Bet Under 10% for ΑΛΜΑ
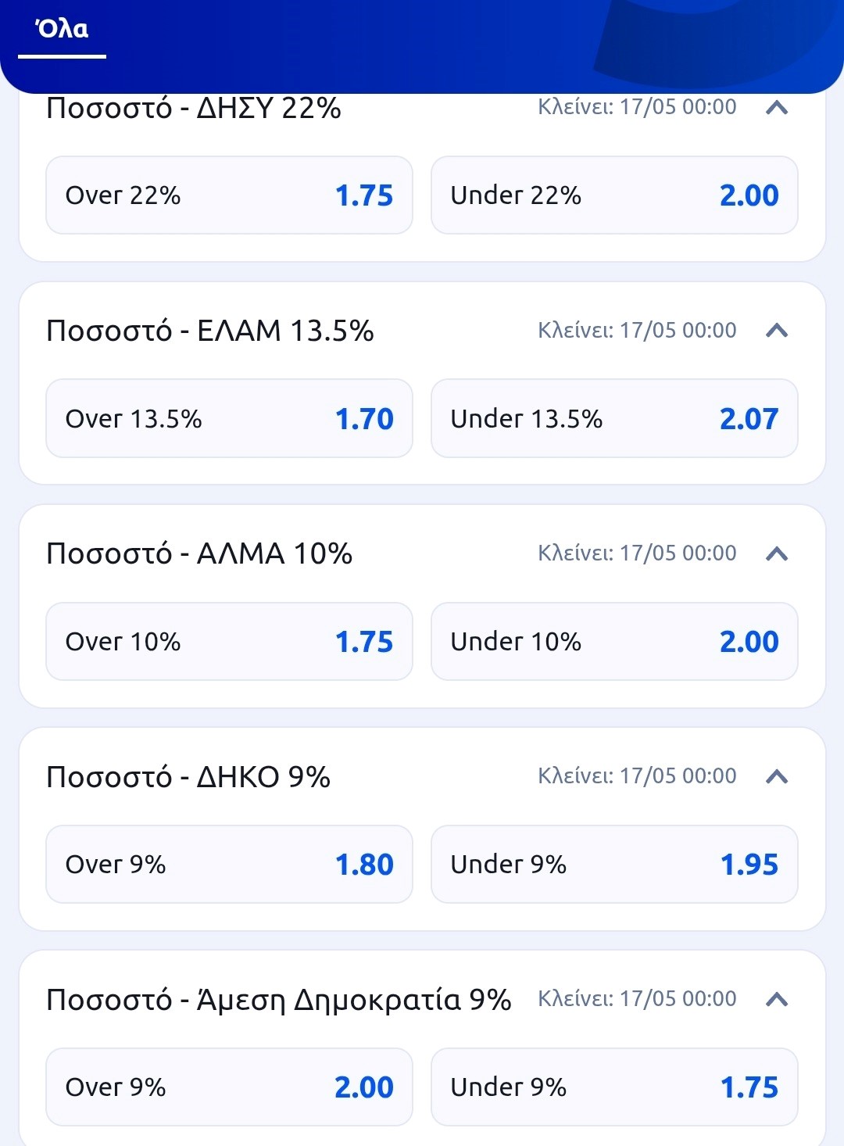Viewport: 844px width, 1146px height. (x=614, y=641)
